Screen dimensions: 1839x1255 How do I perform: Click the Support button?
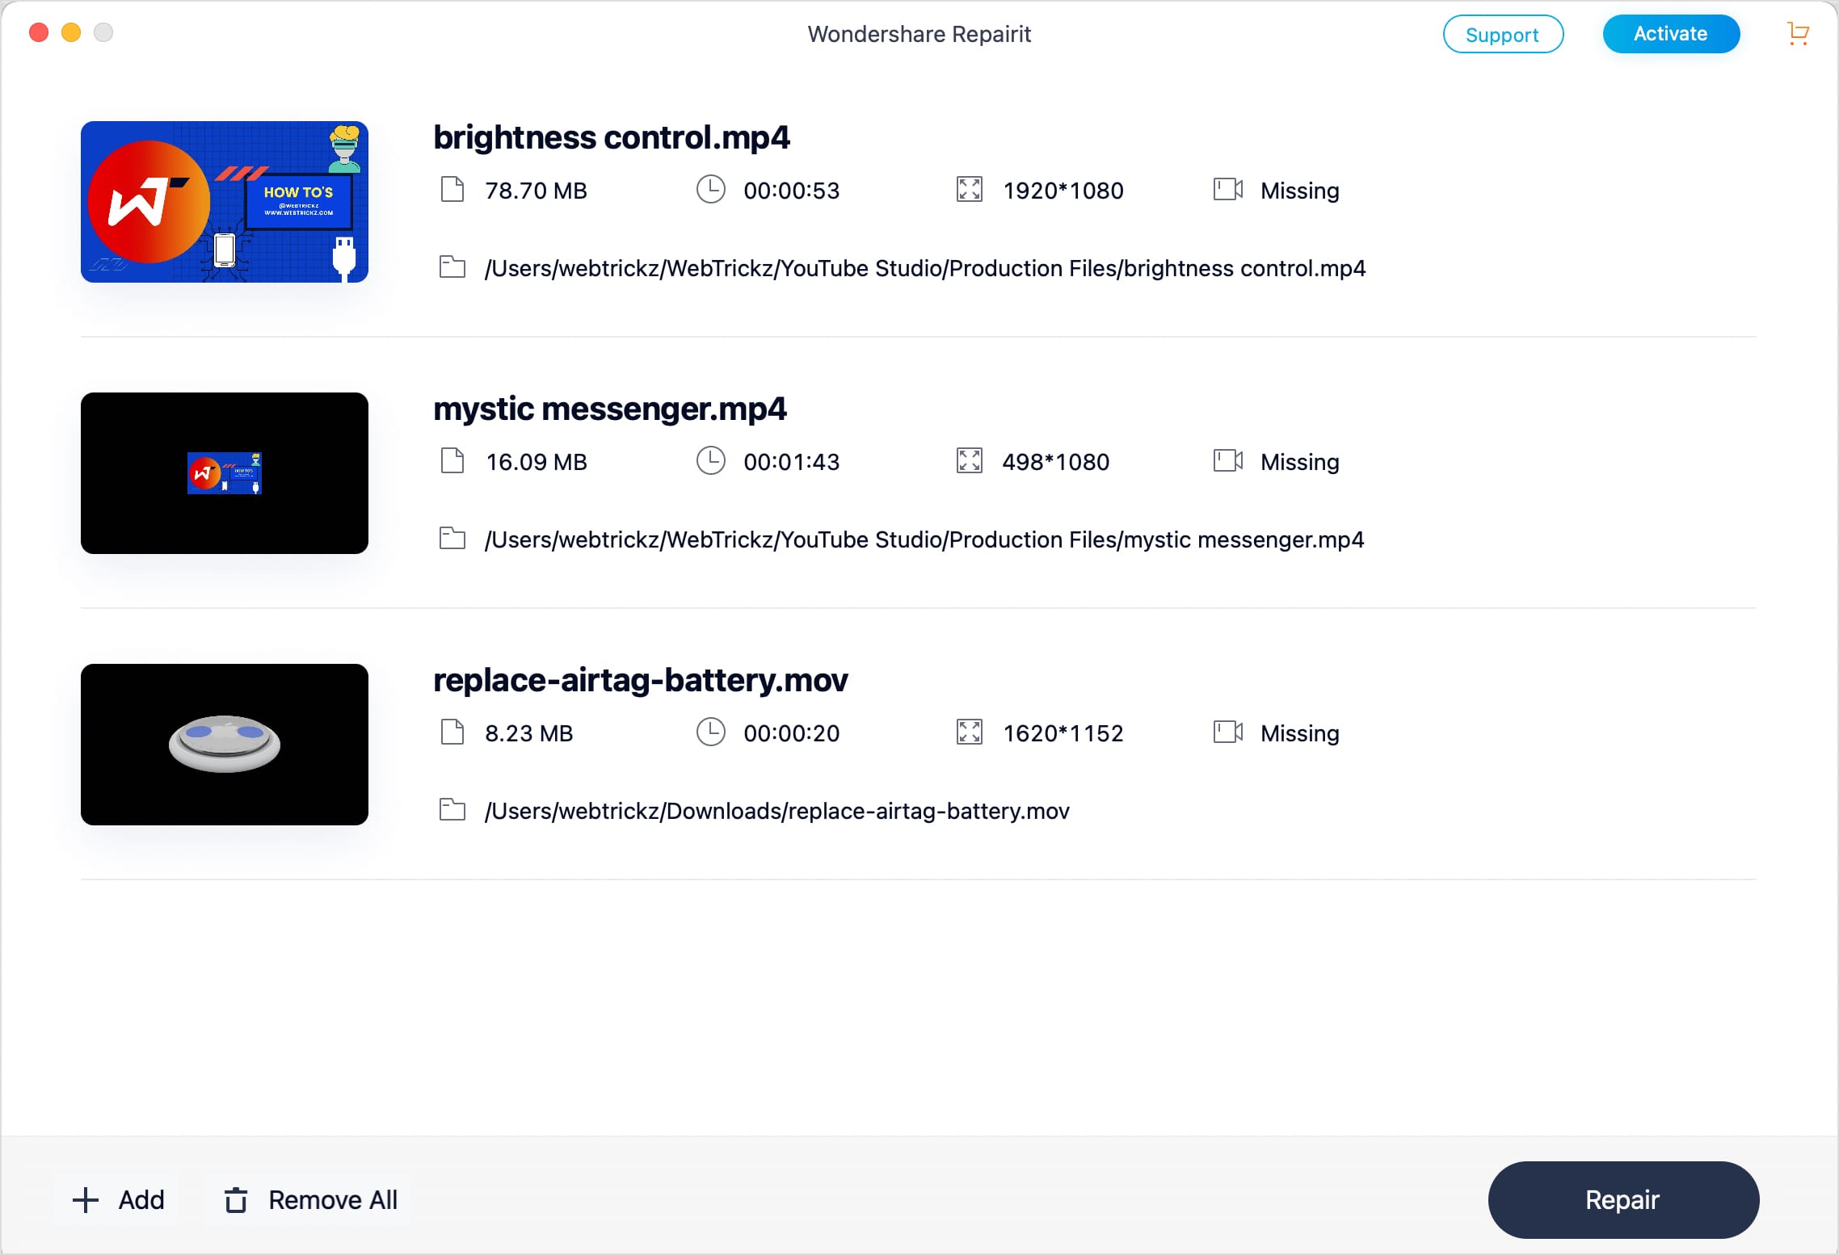[x=1503, y=34]
